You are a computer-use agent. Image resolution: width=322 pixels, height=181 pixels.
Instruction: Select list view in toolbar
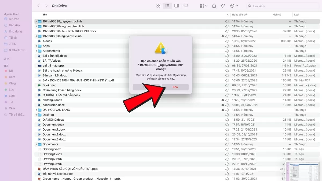(167, 6)
